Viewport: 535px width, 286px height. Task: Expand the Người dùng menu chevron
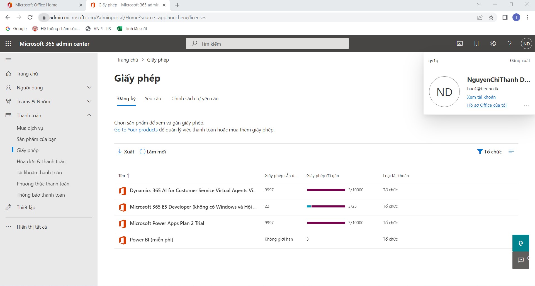89,87
